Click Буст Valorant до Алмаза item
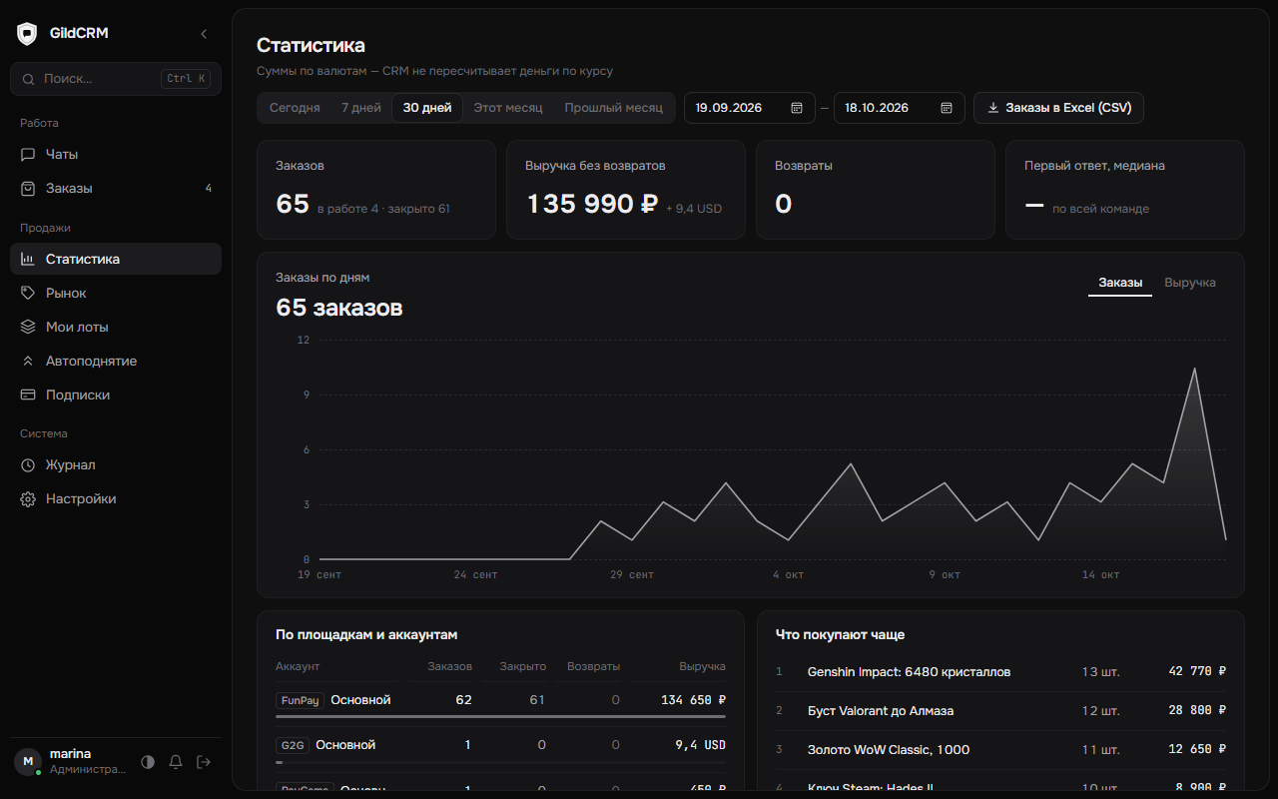This screenshot has width=1278, height=799. [x=1000, y=711]
